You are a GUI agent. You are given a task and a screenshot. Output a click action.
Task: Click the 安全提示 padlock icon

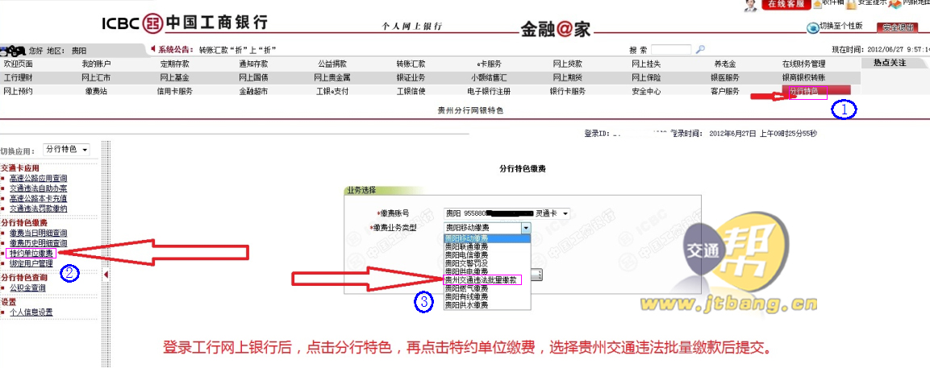(x=851, y=3)
